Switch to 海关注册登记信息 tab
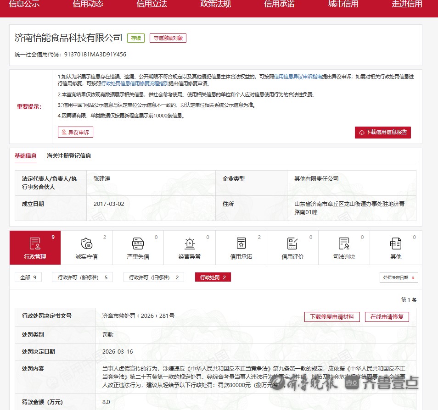Screen dimensions: 438x410 tap(69, 156)
